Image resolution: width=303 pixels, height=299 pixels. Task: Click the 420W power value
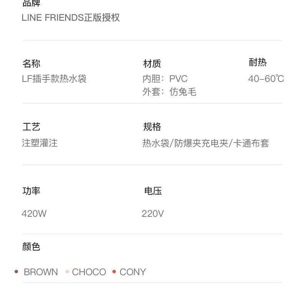click(34, 214)
